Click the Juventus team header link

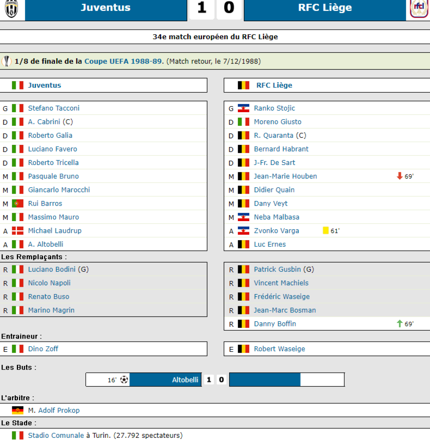coord(44,85)
